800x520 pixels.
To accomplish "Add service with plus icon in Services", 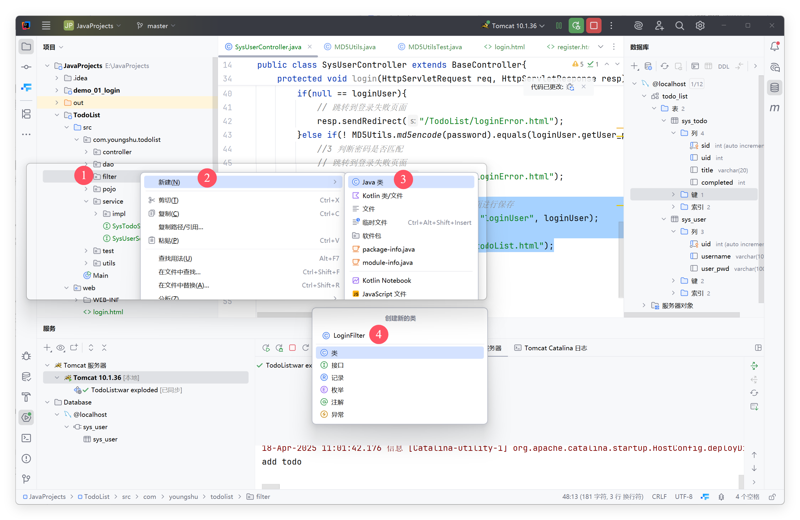I will pos(47,347).
